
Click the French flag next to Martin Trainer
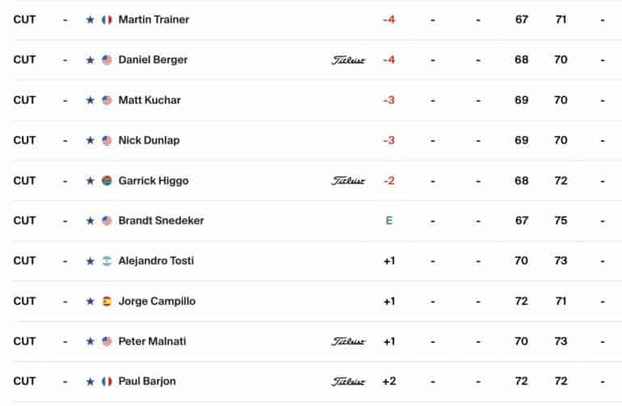point(107,19)
